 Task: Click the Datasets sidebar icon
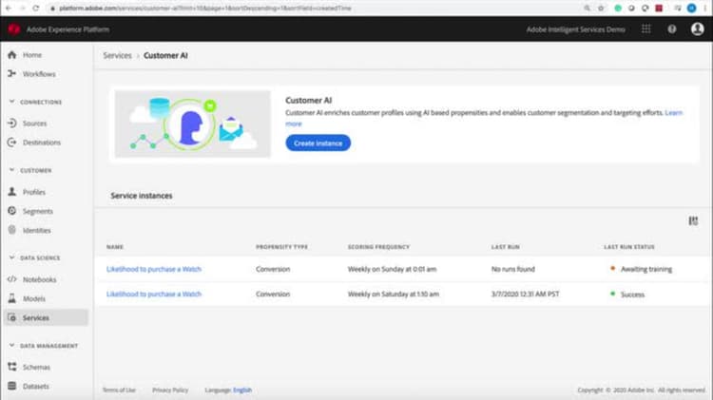12,386
